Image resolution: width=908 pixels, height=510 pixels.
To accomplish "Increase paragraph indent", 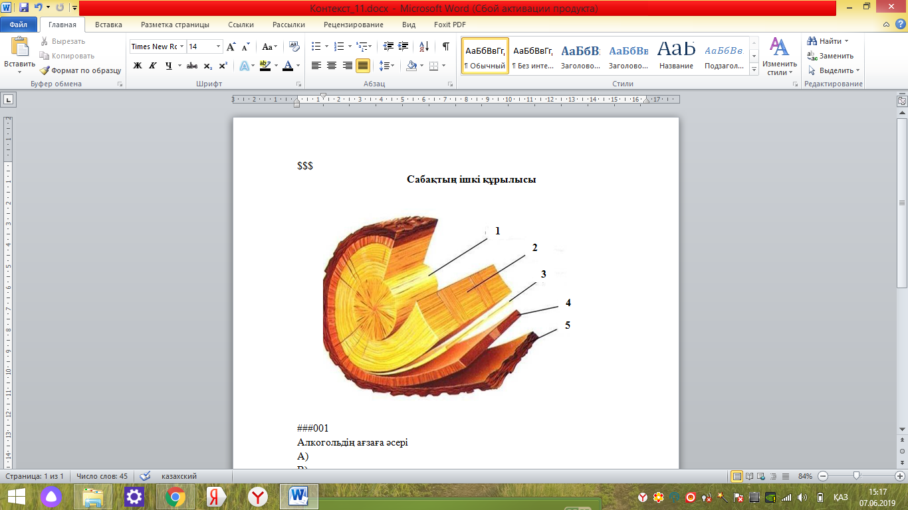I will [404, 46].
